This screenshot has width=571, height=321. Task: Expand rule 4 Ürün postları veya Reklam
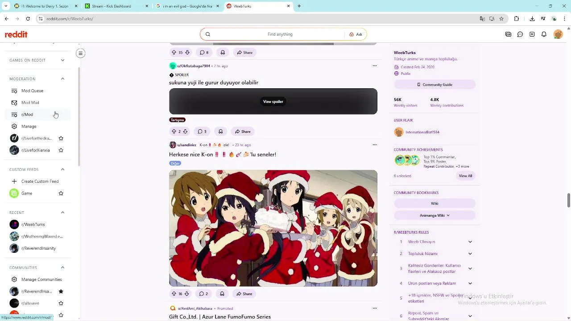[x=470, y=284]
